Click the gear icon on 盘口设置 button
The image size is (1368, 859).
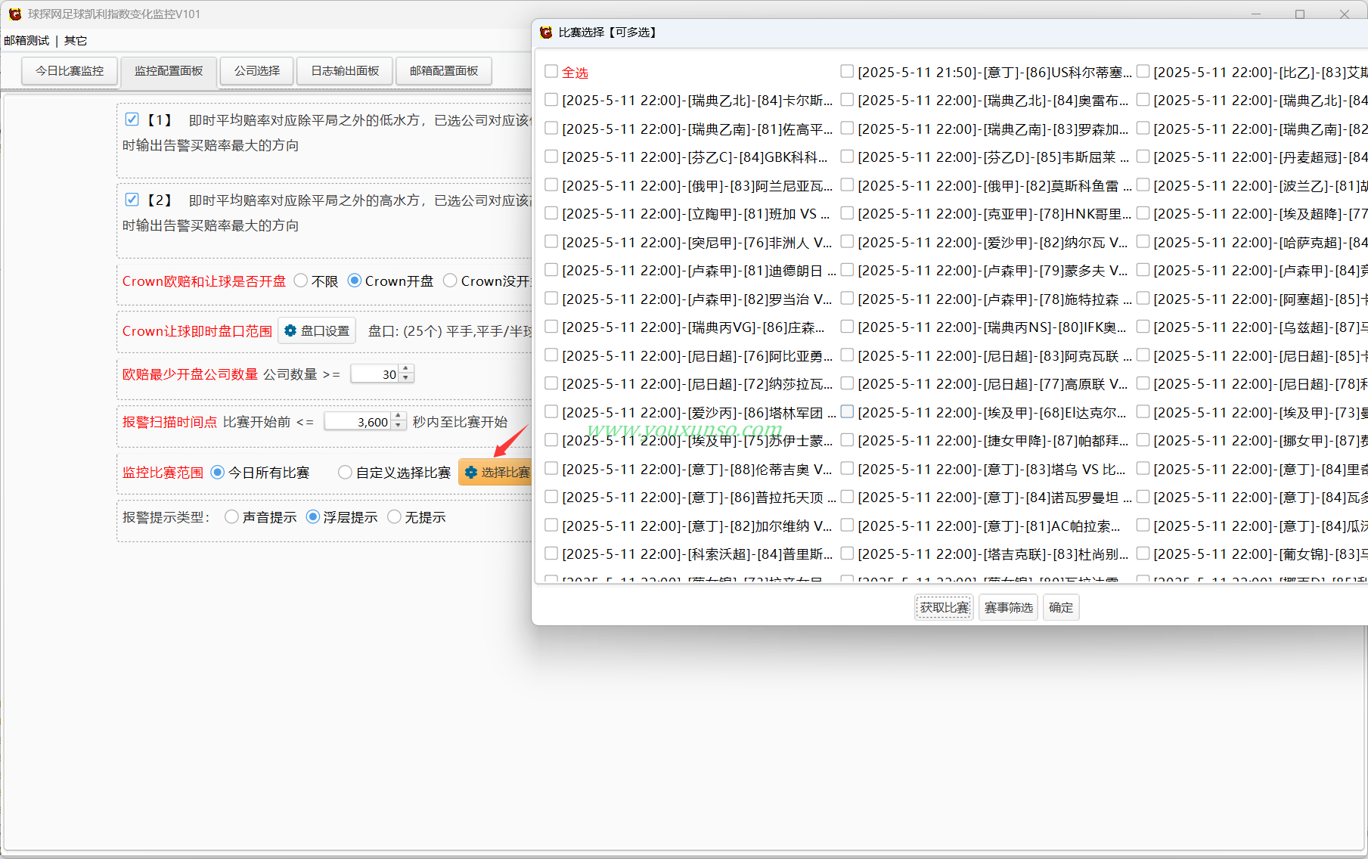click(290, 330)
